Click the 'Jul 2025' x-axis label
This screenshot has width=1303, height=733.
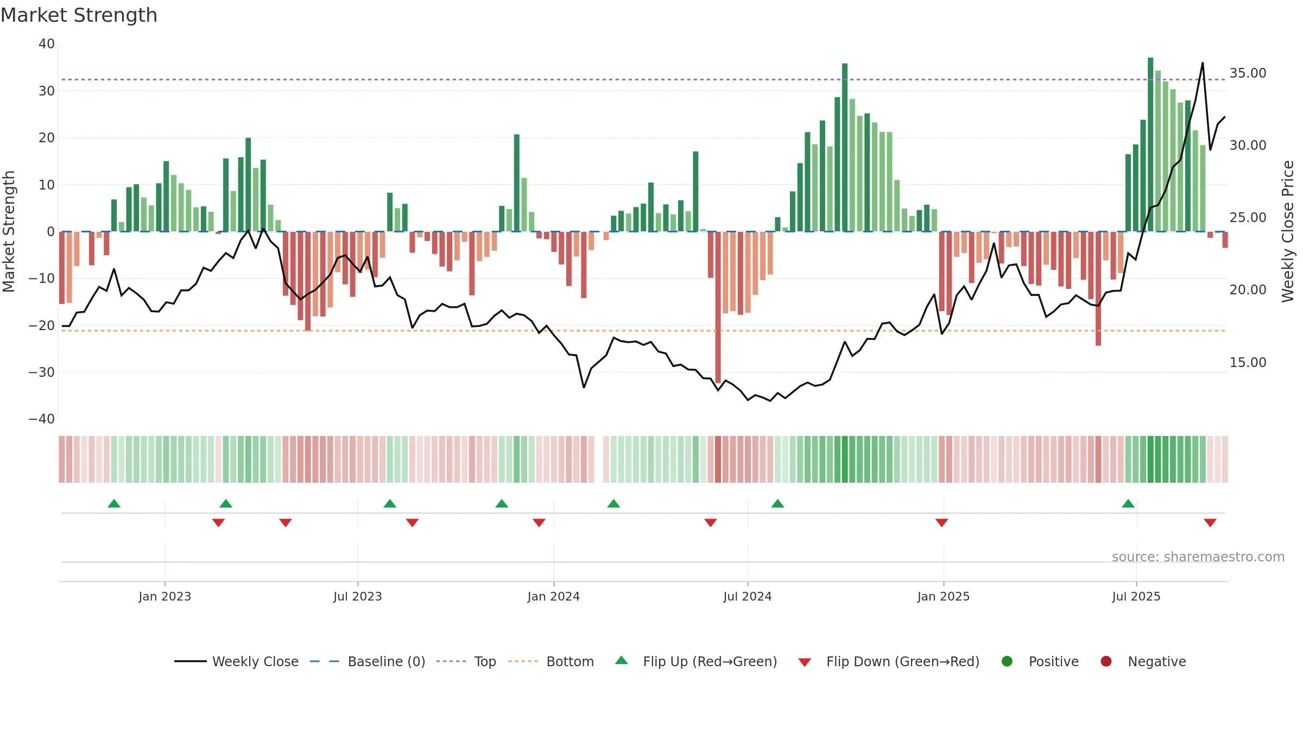tap(1136, 596)
